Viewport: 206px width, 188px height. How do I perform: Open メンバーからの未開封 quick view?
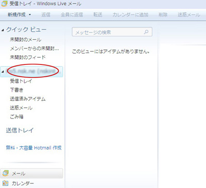pos(35,48)
